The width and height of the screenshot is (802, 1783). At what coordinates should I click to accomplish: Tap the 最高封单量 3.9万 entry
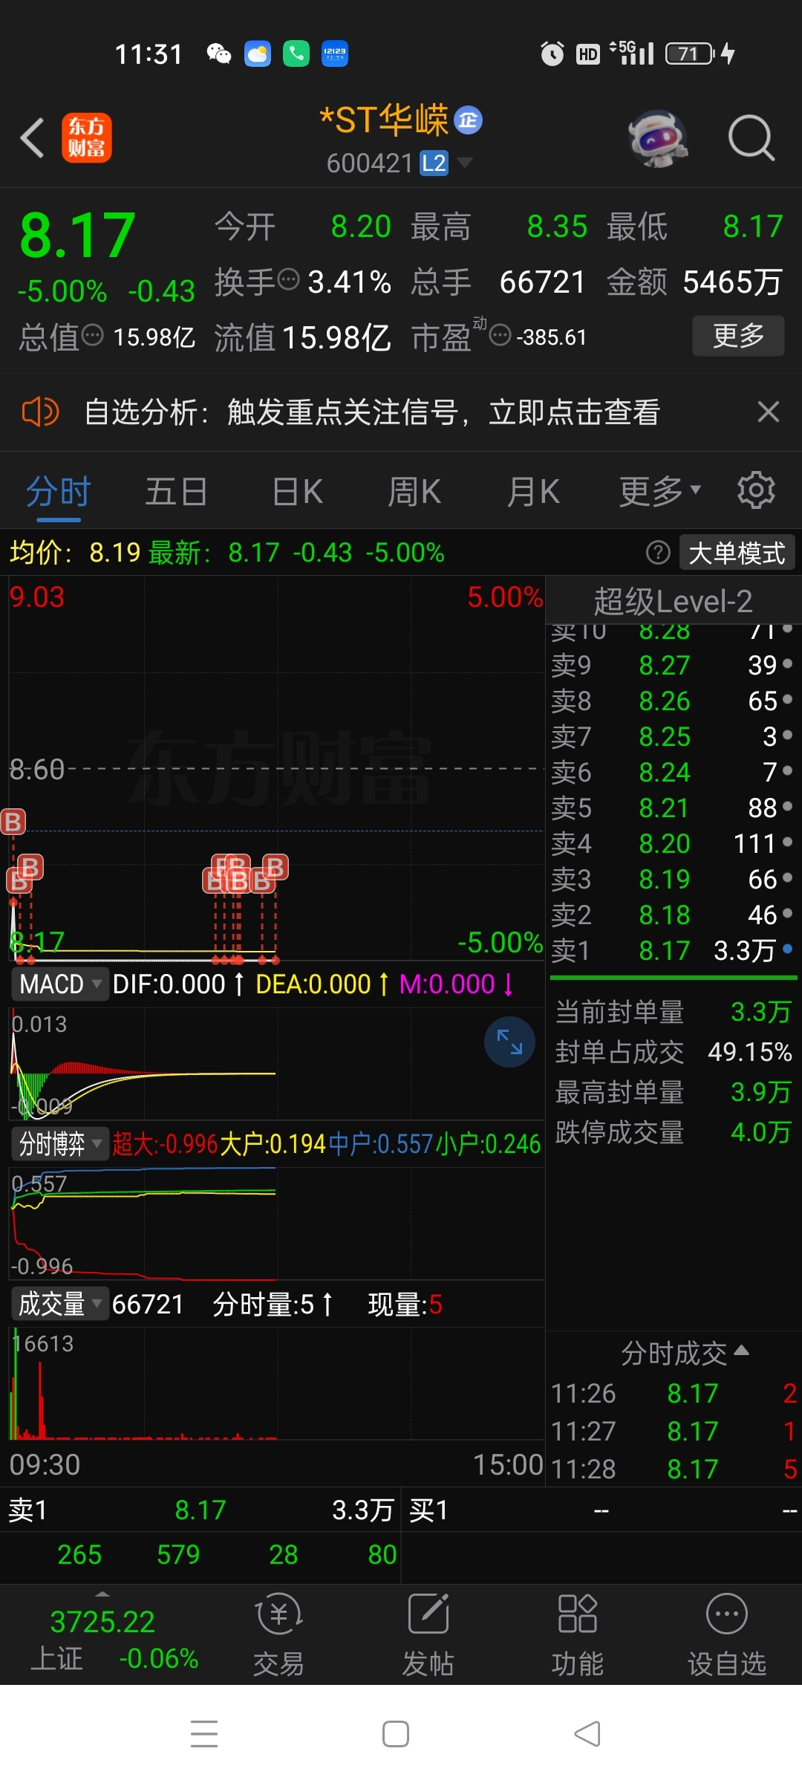[x=674, y=1092]
